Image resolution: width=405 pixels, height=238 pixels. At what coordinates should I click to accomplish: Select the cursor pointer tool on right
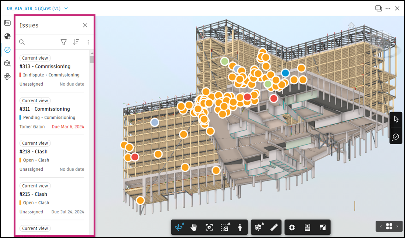click(396, 119)
